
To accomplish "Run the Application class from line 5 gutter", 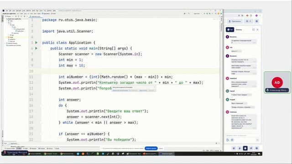I will pos(36,42).
